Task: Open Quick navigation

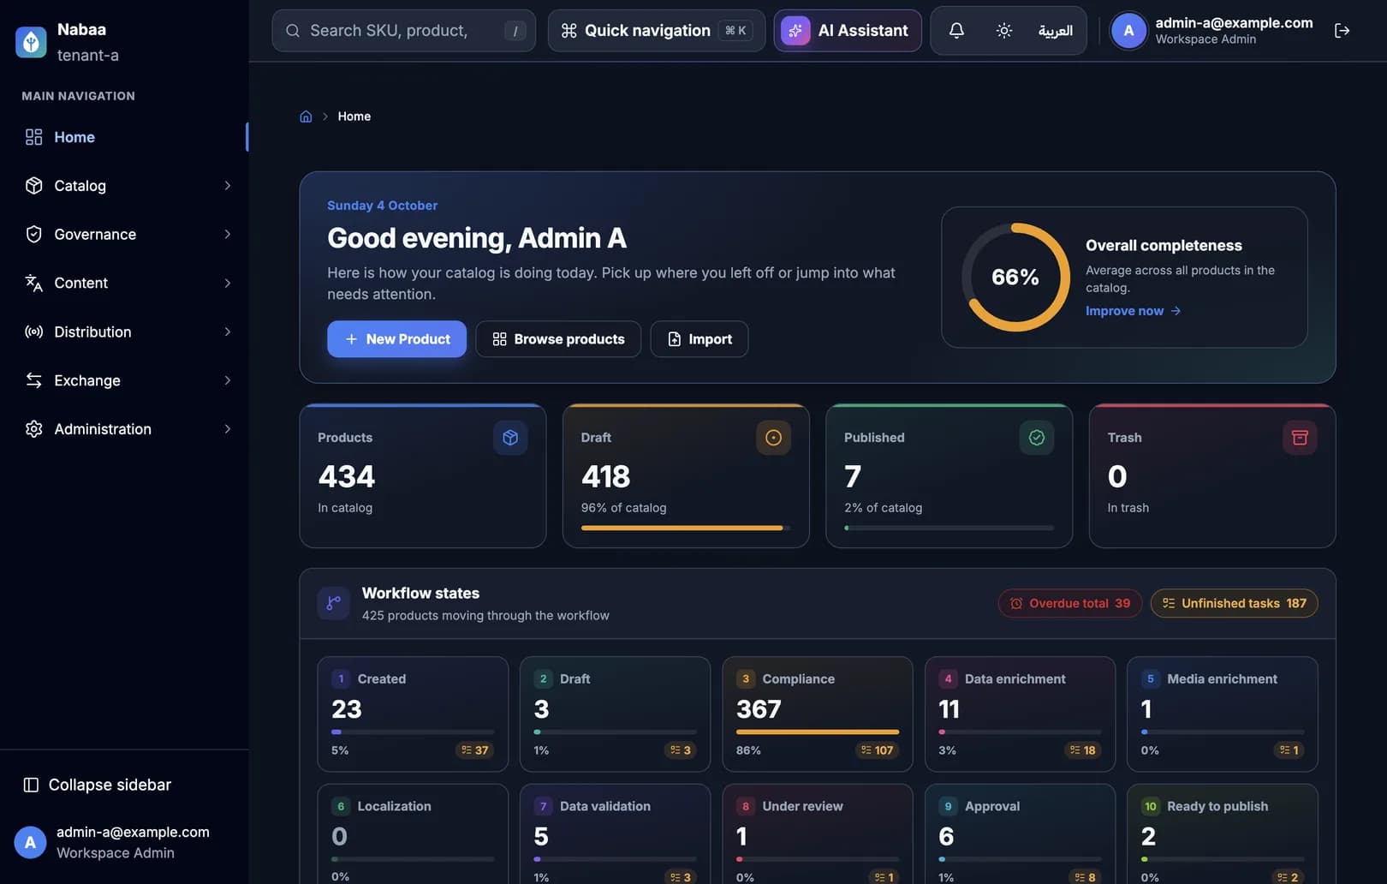Action: pyautogui.click(x=657, y=31)
